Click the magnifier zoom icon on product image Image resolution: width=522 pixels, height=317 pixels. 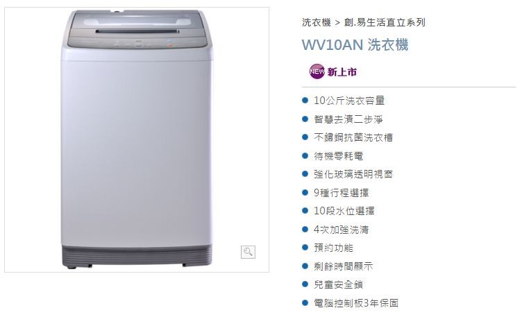[x=248, y=252]
